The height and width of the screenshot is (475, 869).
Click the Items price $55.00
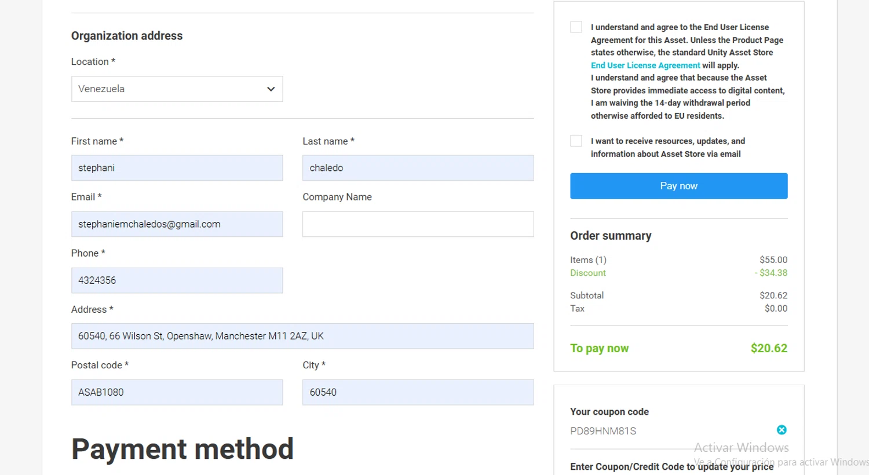[x=773, y=260]
